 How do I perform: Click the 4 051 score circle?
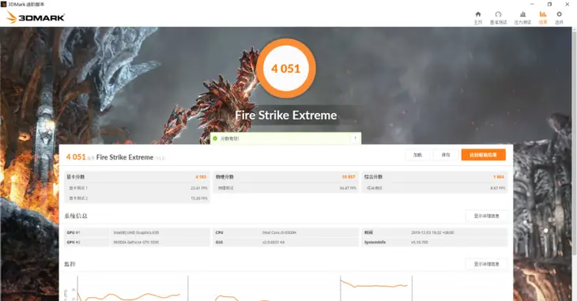(286, 69)
